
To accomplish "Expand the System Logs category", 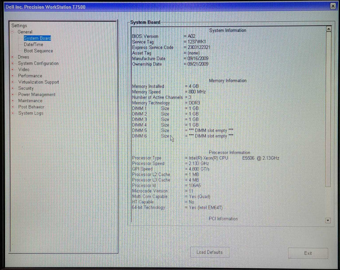I will pyautogui.click(x=13, y=113).
